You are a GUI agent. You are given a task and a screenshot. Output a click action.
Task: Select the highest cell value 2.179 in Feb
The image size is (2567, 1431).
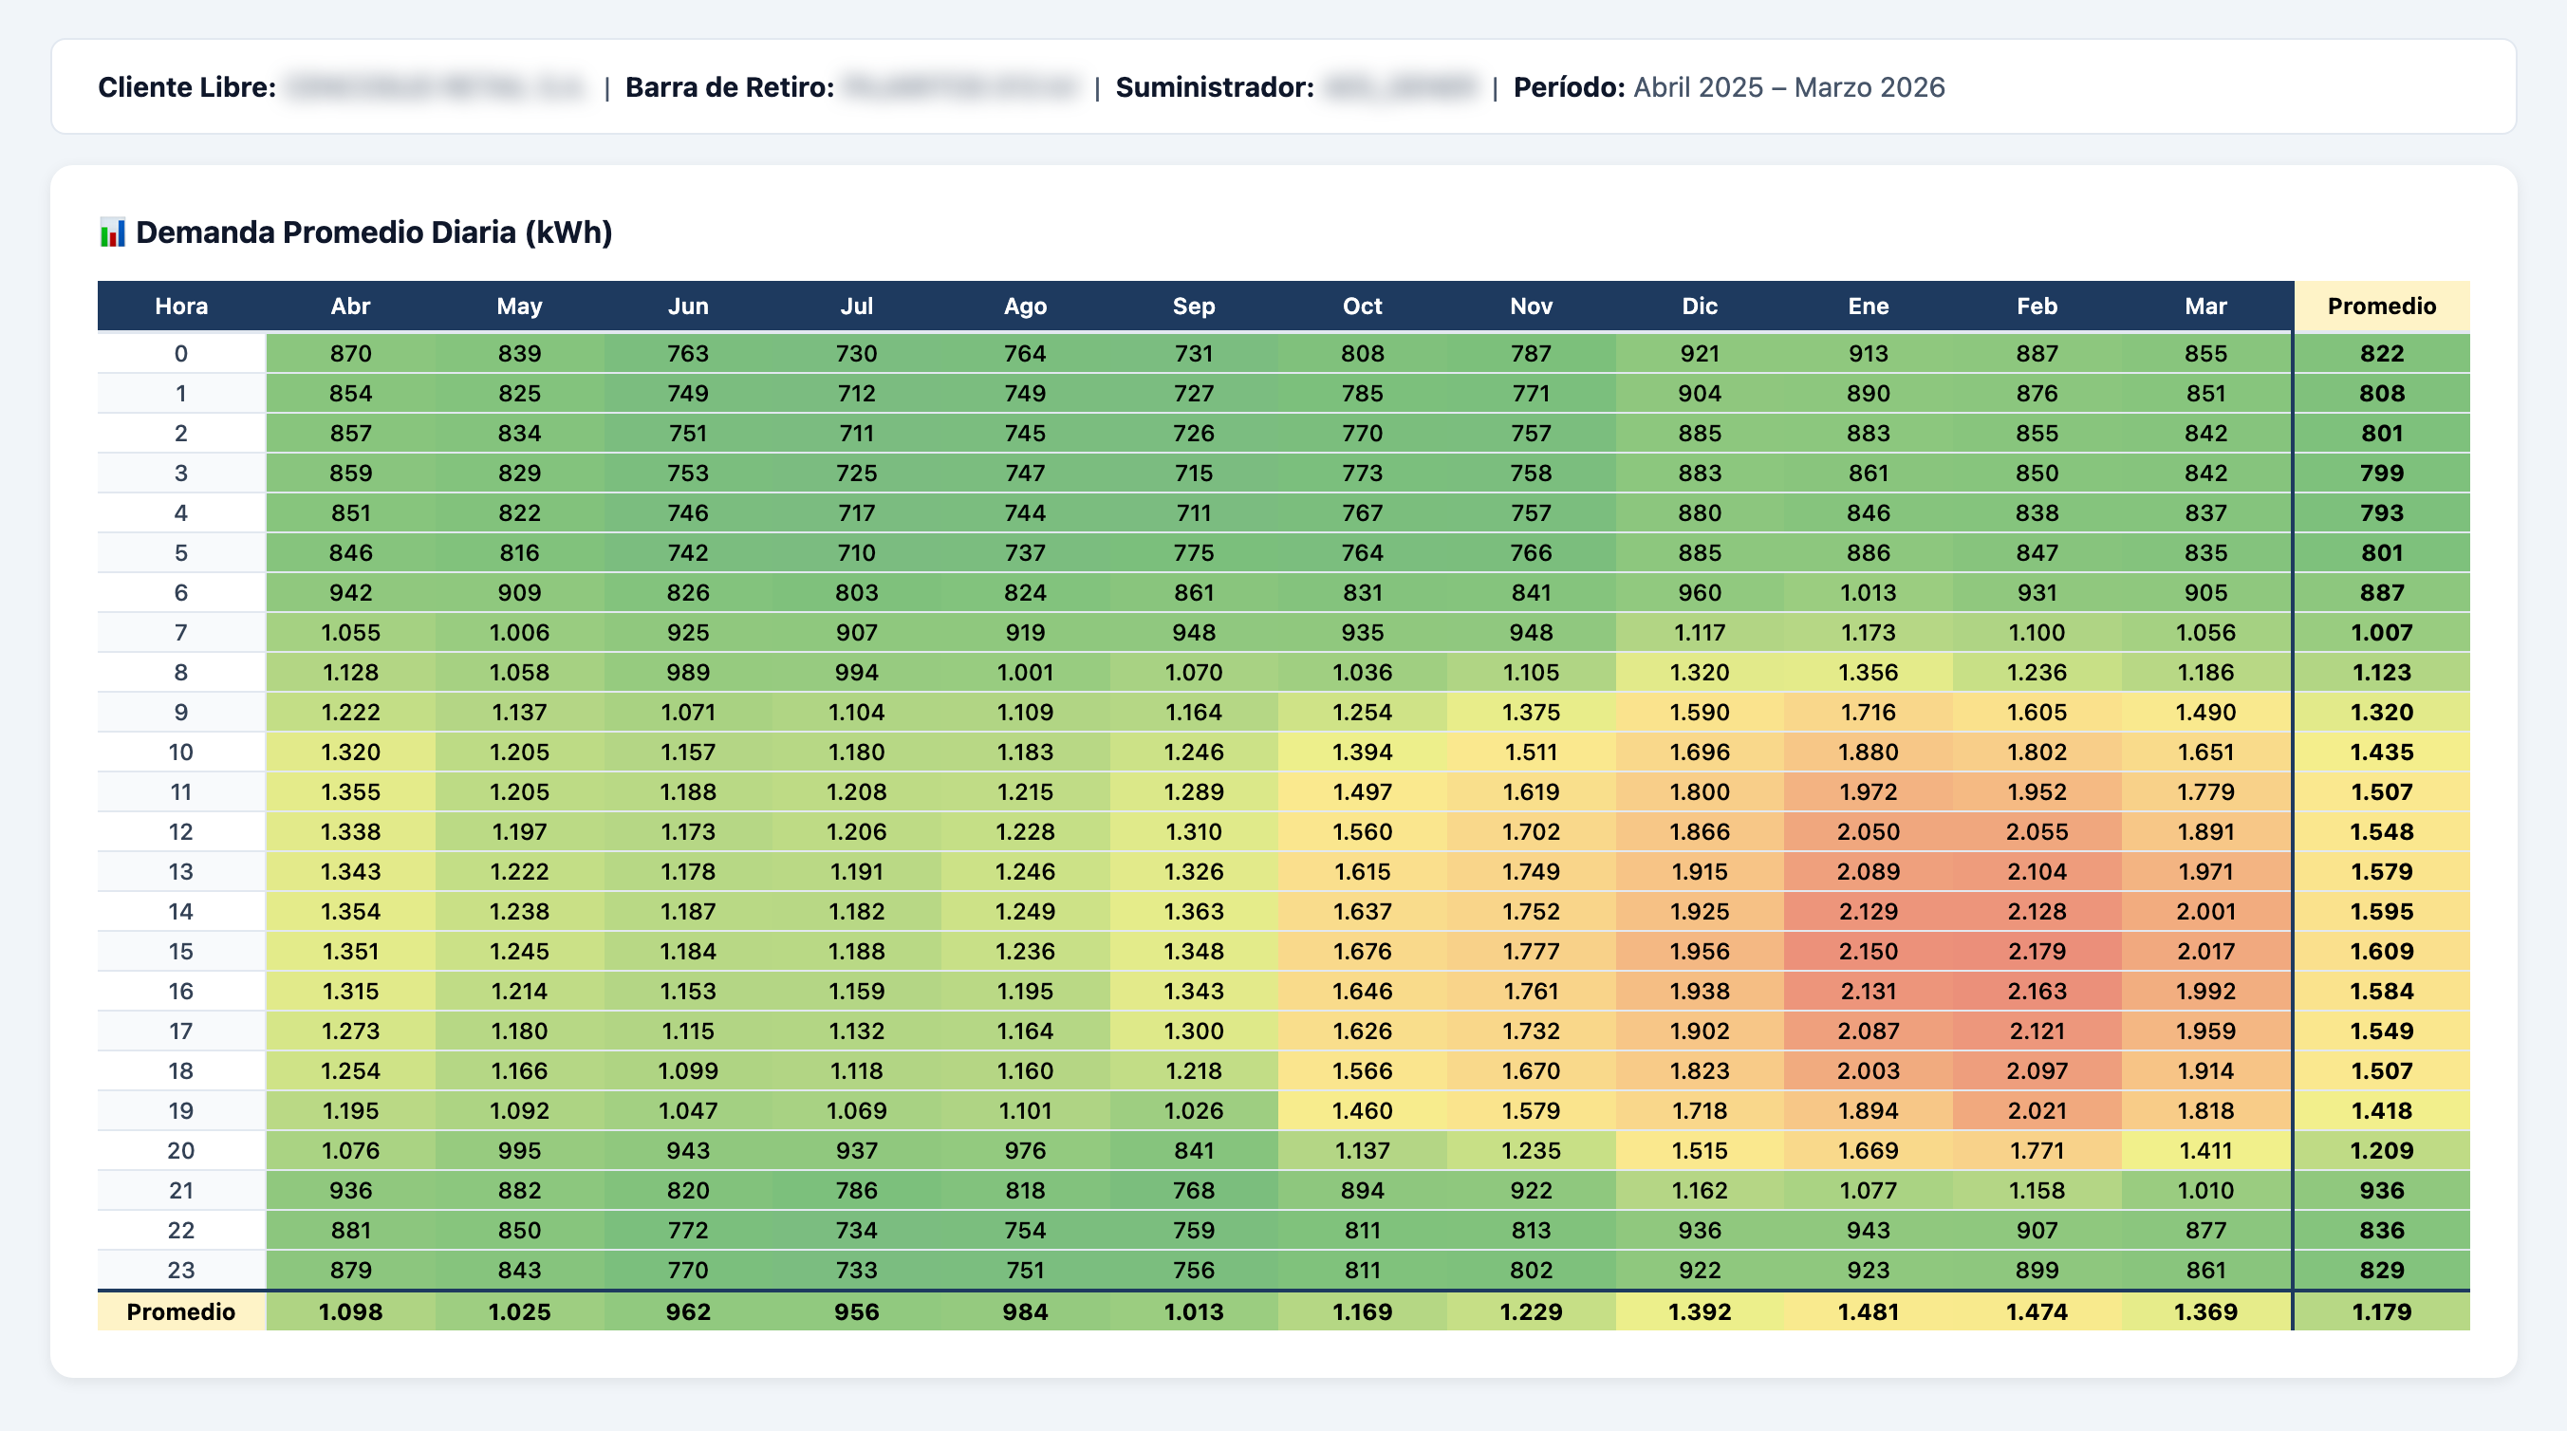(x=2037, y=951)
